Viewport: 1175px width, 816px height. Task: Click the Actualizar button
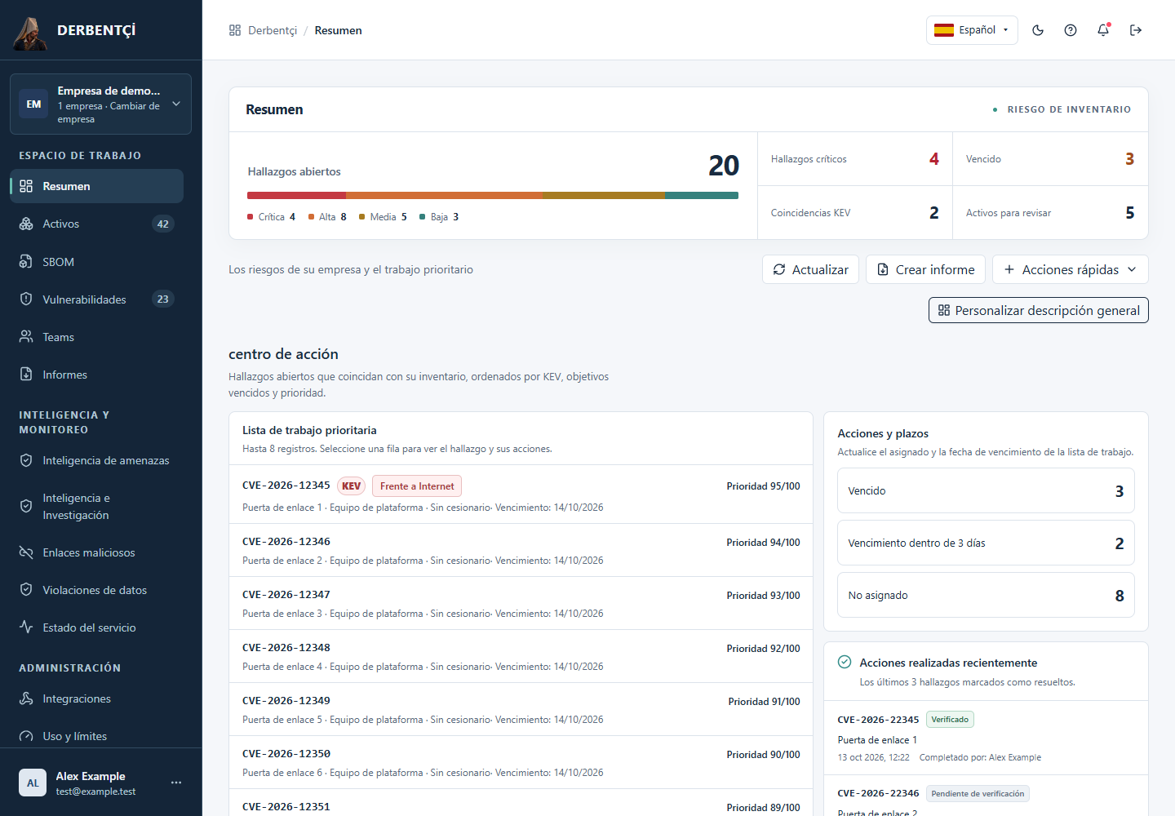pos(810,269)
